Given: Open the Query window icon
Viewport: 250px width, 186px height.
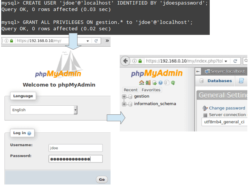Looking at the screenshot, I should pos(154,83).
